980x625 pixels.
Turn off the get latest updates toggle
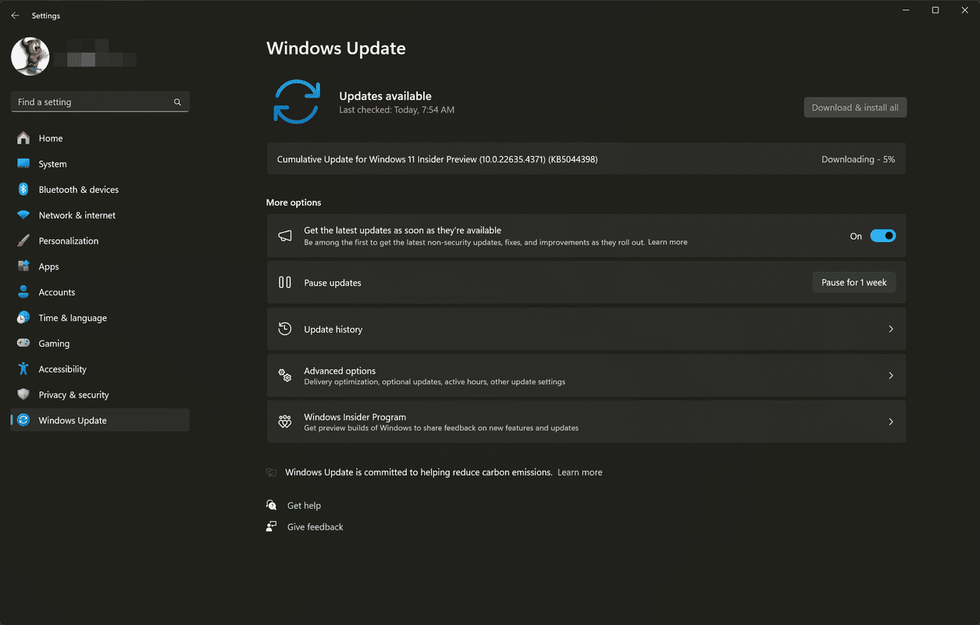click(883, 236)
